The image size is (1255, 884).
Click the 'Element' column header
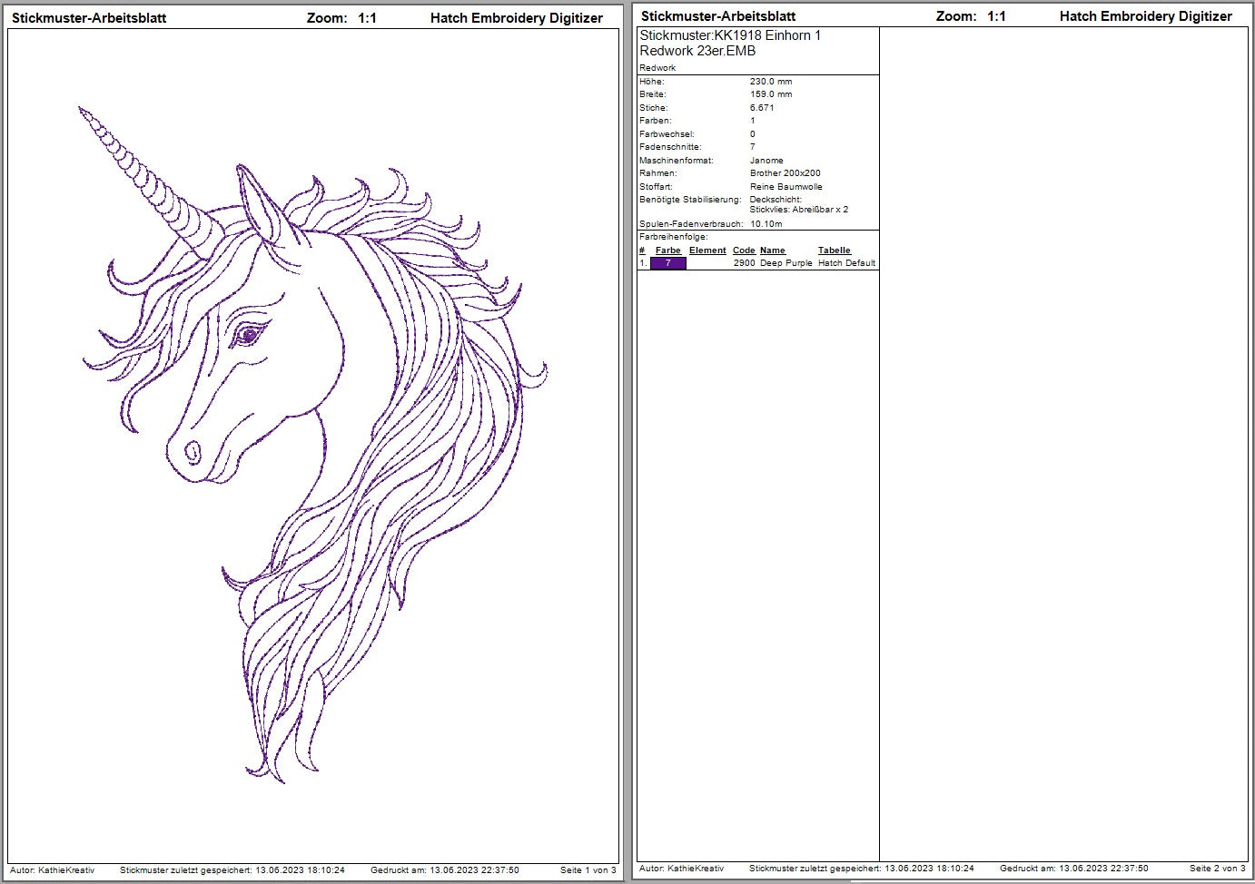tap(707, 250)
